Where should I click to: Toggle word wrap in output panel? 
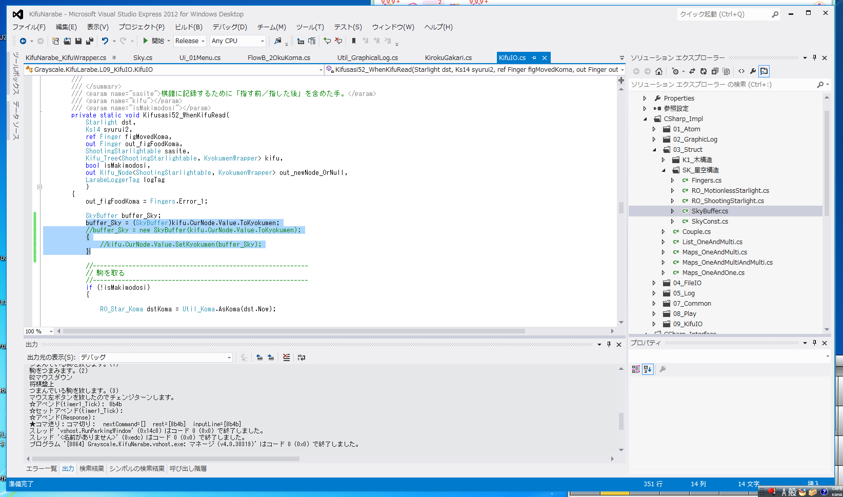pos(302,357)
